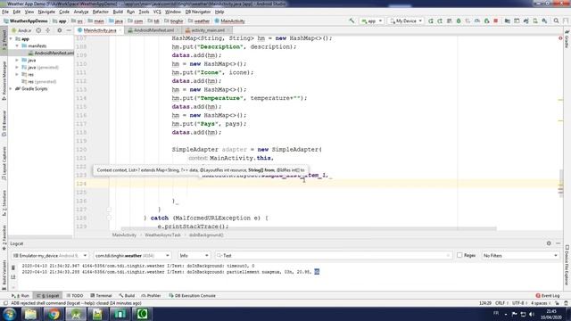Open com.tdi.tinghir.weather process dropdown
Image resolution: width=571 pixels, height=321 pixels.
point(132,256)
